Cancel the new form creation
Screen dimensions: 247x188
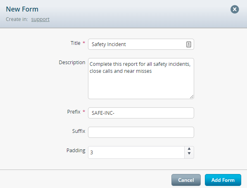click(186, 180)
